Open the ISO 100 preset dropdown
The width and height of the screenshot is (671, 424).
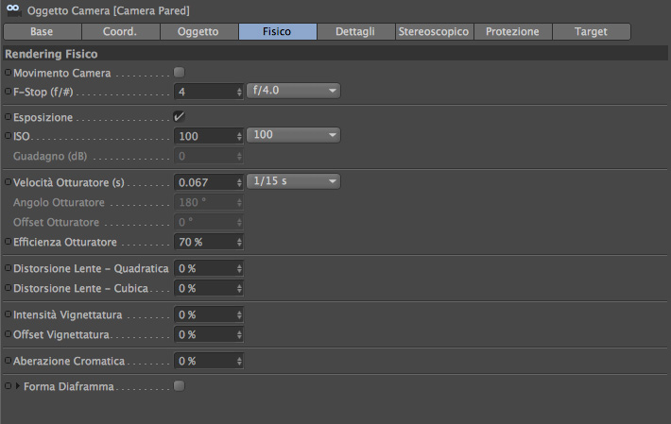292,136
